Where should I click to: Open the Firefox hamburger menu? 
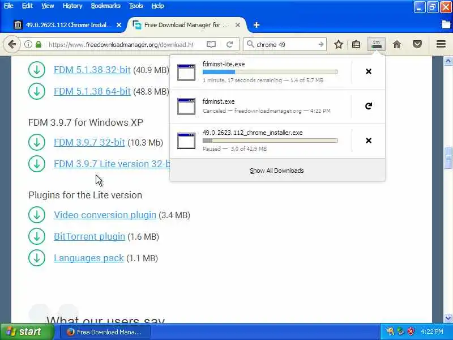441,44
